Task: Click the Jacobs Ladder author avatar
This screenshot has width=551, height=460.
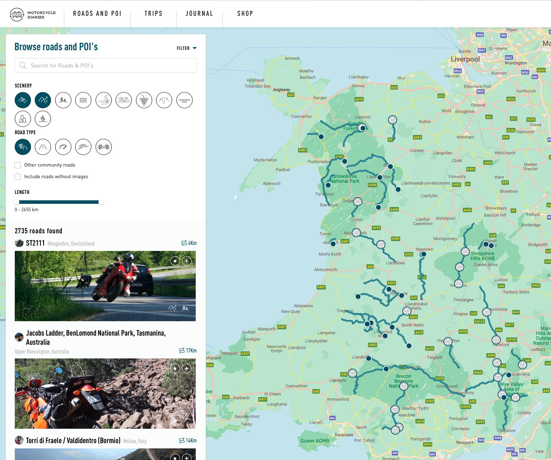Action: pyautogui.click(x=19, y=337)
